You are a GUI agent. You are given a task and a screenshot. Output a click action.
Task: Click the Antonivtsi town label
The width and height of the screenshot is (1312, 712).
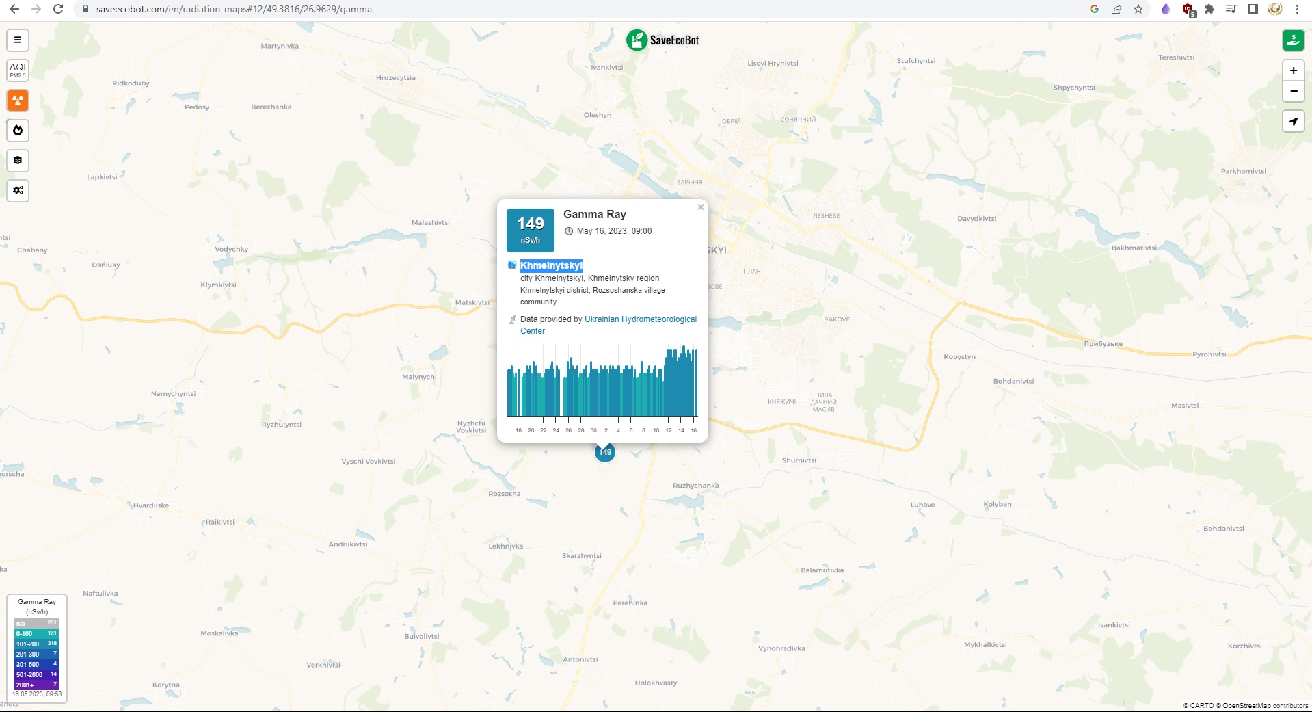(580, 659)
